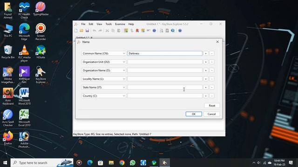Open the HiSuite desktop shortcut
298x167 pixels.
point(41,51)
